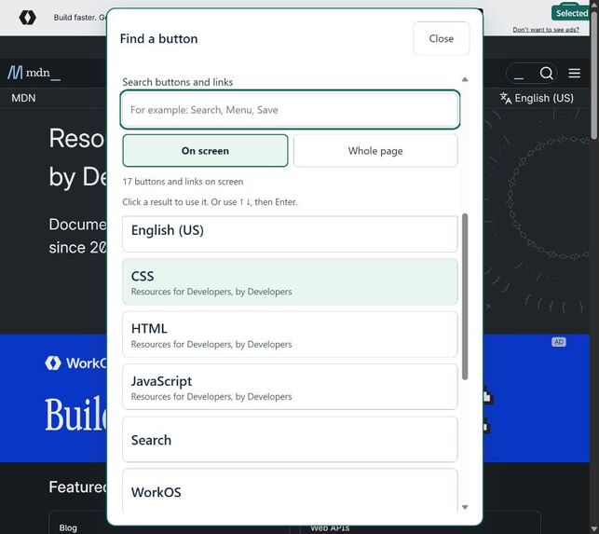Screen dimensions: 599x534
Task: Click the MDN breadcrumb link
Action: click(x=23, y=98)
